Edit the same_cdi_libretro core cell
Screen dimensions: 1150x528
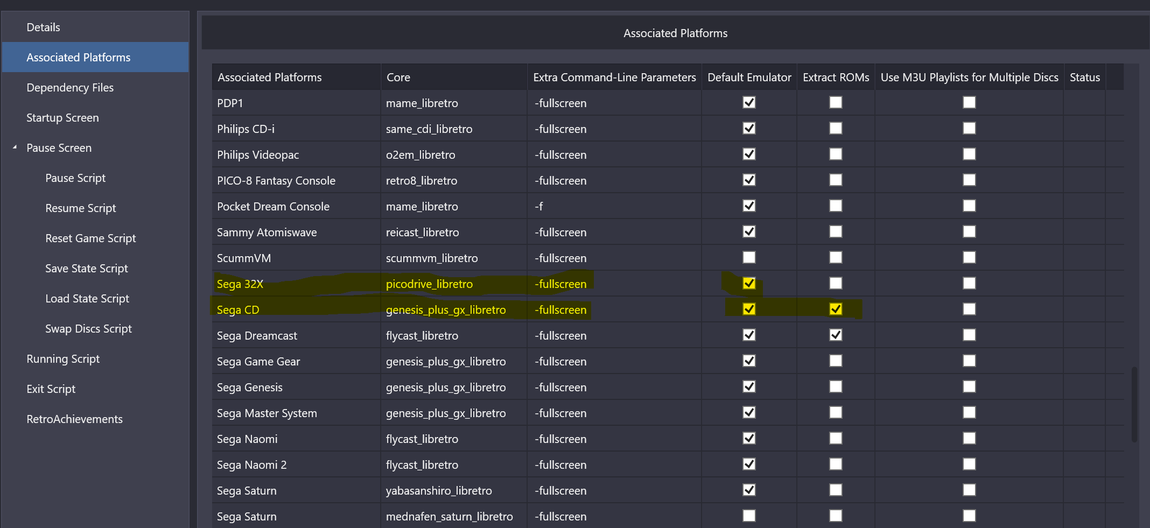tap(454, 129)
